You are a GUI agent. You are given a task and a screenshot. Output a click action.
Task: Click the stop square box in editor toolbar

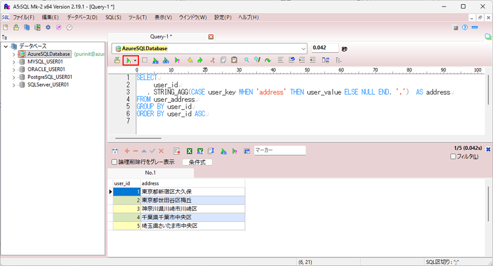click(145, 60)
